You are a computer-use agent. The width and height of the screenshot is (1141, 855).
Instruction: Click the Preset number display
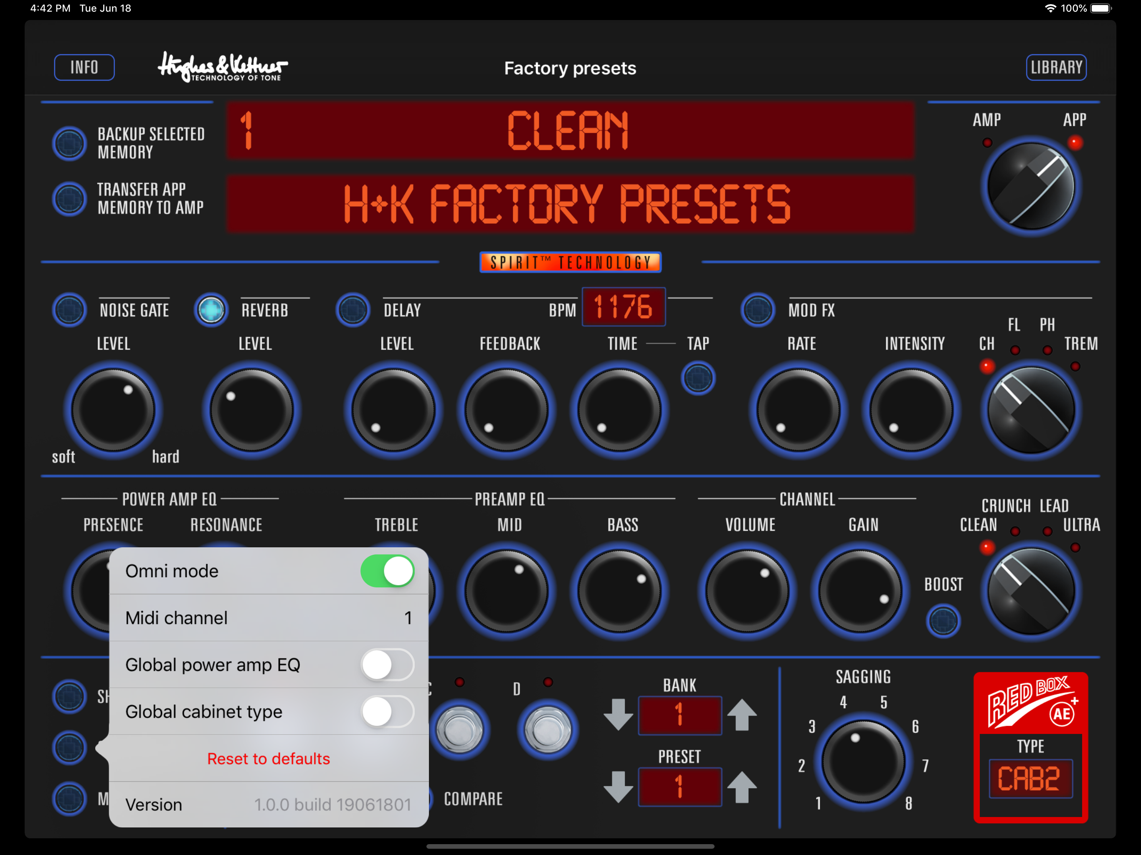pyautogui.click(x=680, y=787)
